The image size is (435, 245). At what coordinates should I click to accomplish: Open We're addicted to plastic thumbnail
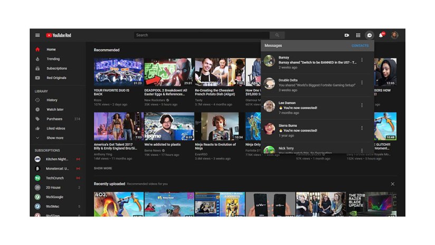(169, 126)
